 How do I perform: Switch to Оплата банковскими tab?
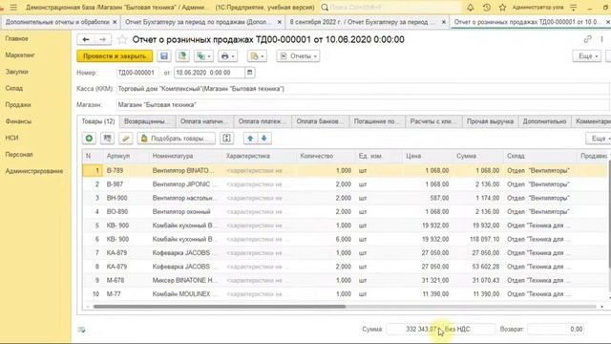point(321,121)
